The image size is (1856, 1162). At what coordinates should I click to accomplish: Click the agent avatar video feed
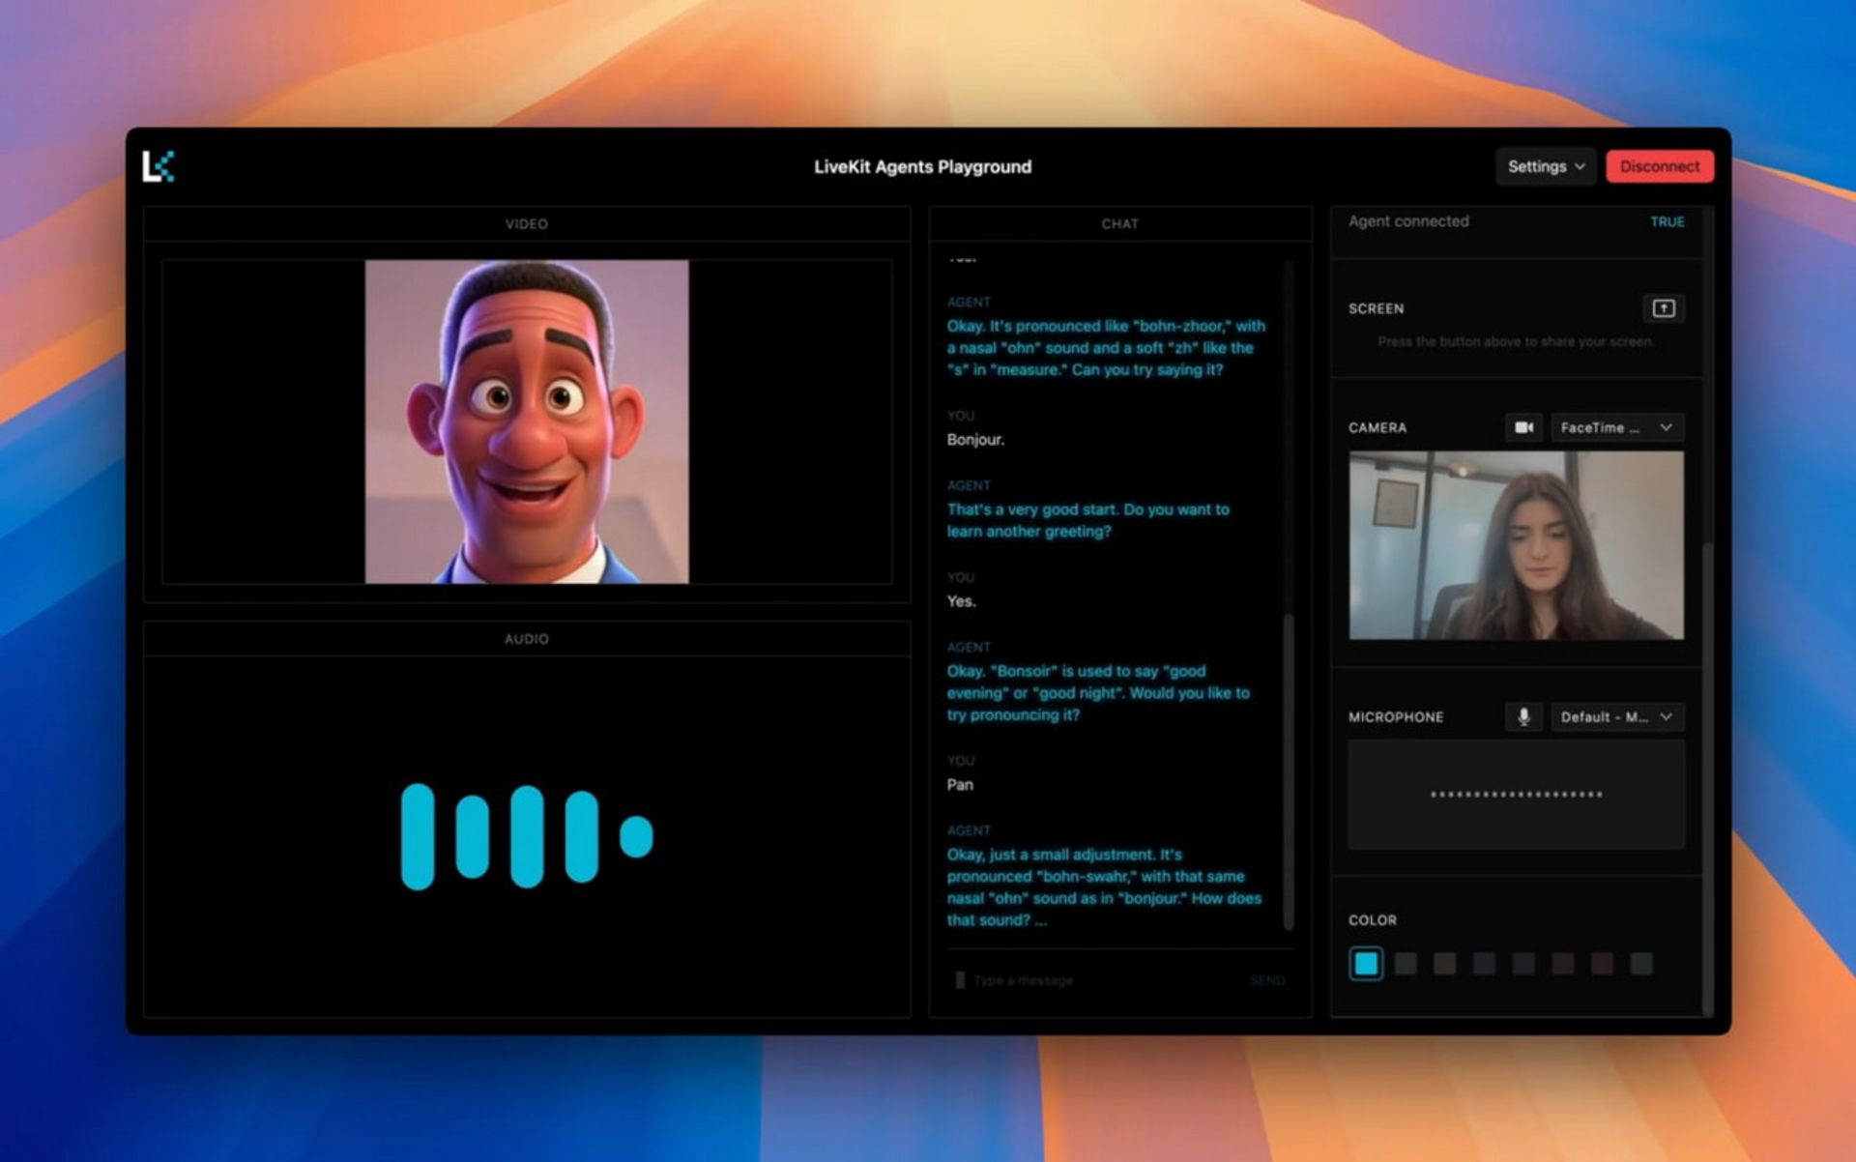click(527, 421)
